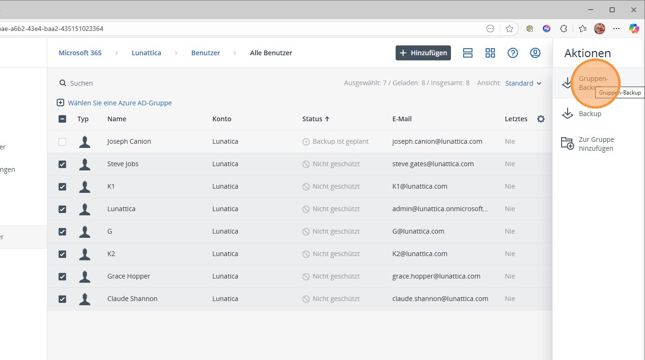645x360 pixels.
Task: Open the Ansicht Standard dropdown
Action: [523, 83]
